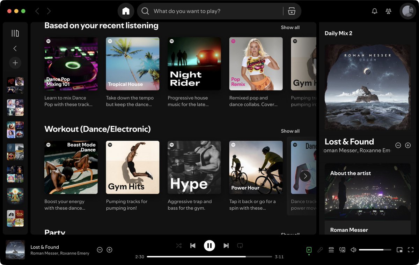Viewport: 419px width, 265px height.
Task: Pause the current song
Action: click(x=209, y=245)
